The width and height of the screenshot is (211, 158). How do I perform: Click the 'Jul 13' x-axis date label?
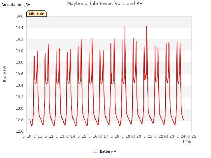(59, 136)
